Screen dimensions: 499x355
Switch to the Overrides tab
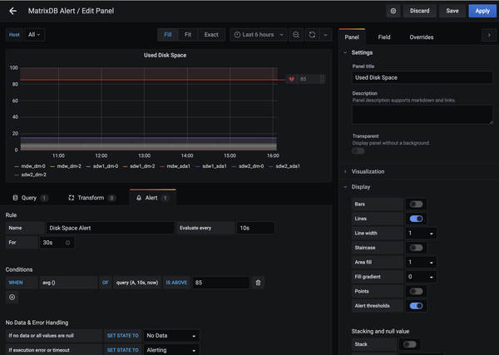tap(422, 37)
